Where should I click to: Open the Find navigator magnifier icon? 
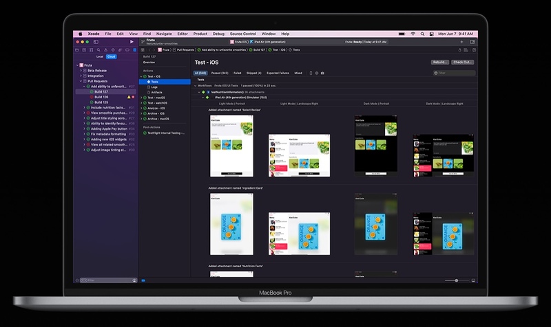tap(98, 50)
